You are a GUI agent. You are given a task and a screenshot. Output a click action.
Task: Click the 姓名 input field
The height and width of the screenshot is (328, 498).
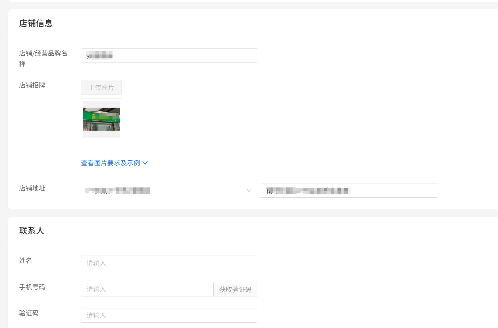click(x=169, y=263)
